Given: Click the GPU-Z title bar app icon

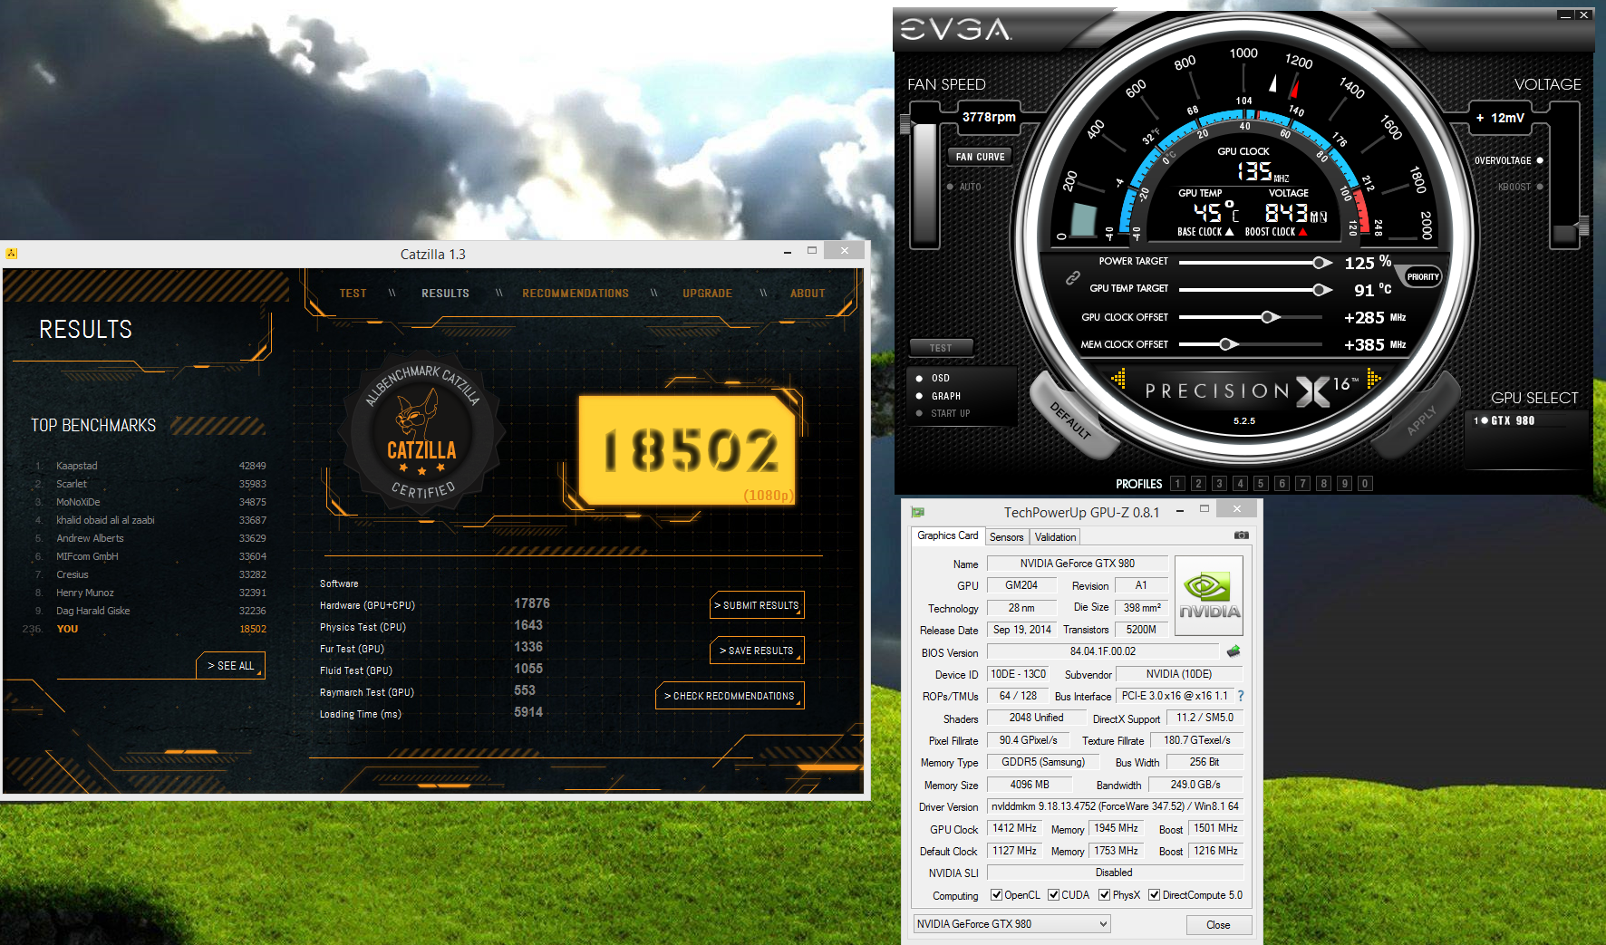Looking at the screenshot, I should (x=918, y=512).
